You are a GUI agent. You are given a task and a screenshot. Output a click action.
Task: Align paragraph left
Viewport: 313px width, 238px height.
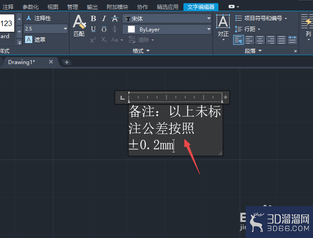point(249,40)
